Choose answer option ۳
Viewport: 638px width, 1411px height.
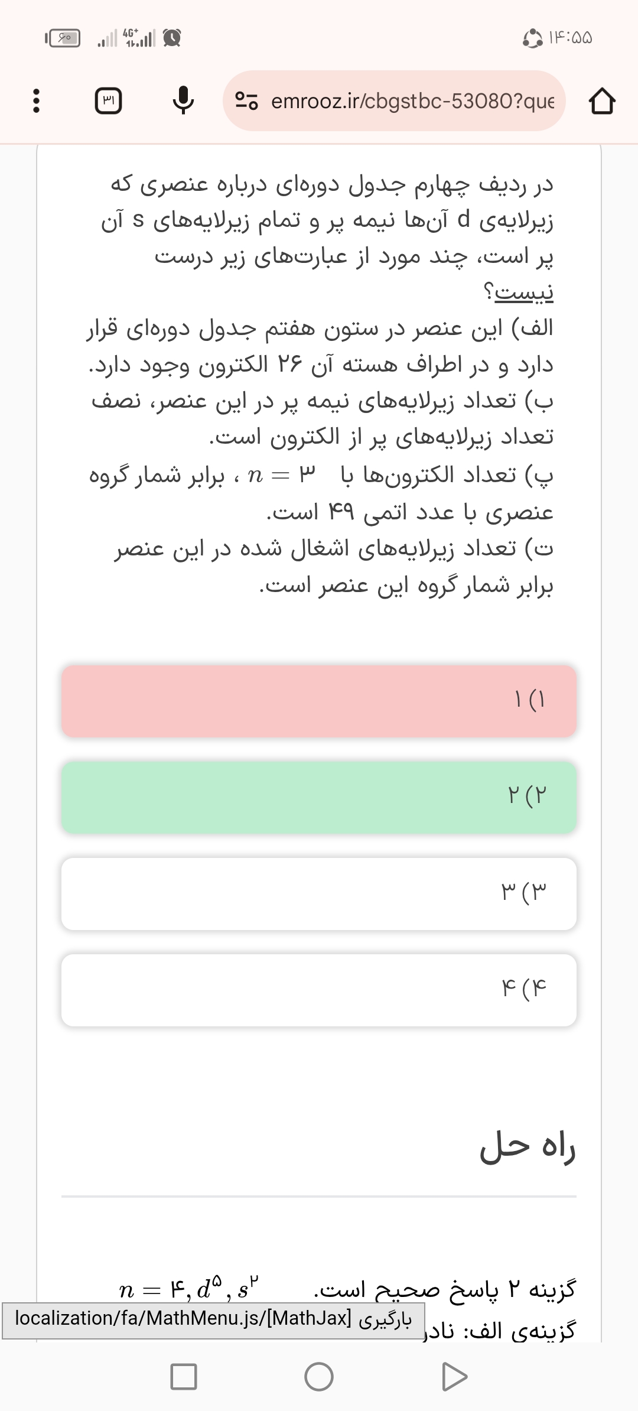click(x=319, y=893)
